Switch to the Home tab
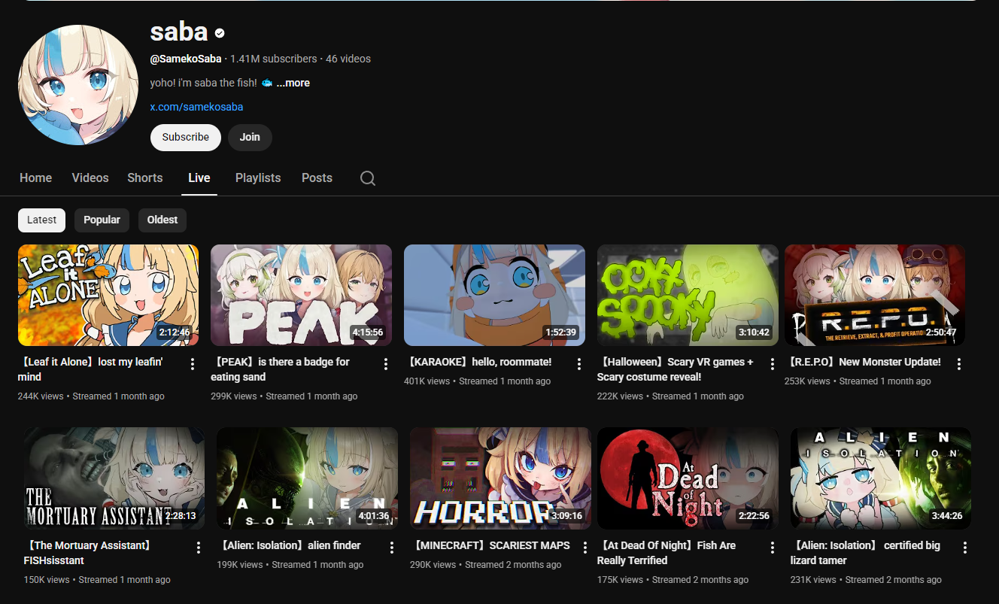 click(36, 178)
